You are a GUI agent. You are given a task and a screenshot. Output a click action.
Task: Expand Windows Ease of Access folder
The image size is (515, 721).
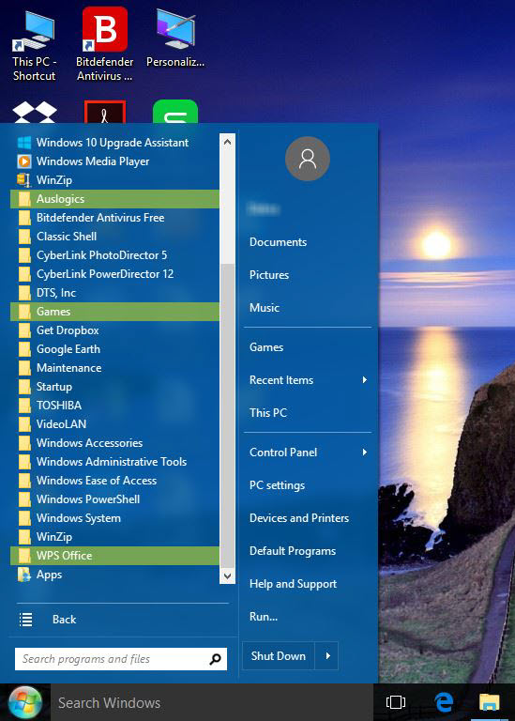[114, 481]
